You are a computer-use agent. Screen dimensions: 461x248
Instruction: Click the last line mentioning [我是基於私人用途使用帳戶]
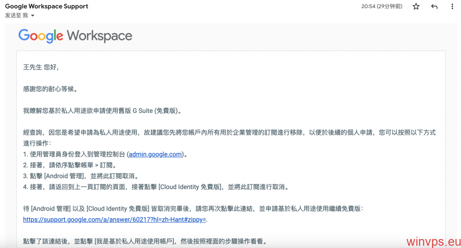(x=145, y=241)
